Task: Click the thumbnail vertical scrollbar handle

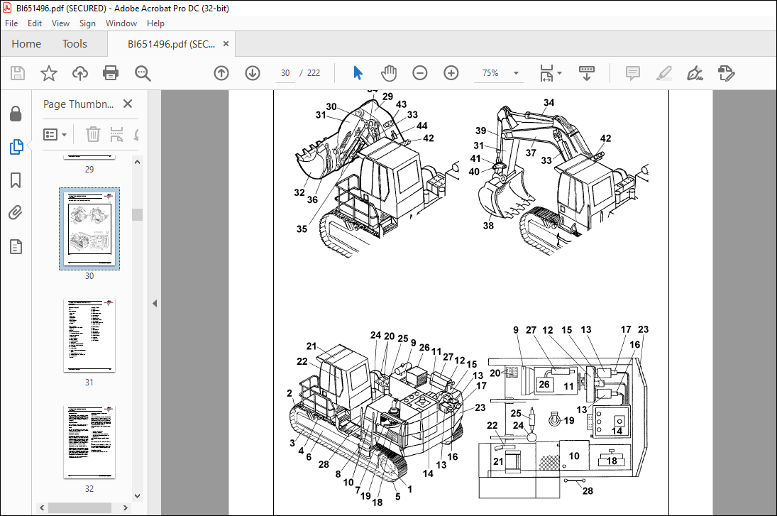Action: (x=137, y=214)
